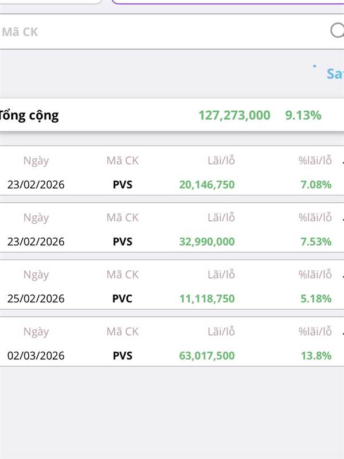The width and height of the screenshot is (344, 459).
Task: Click the 11,118,750 profit amount
Action: pyautogui.click(x=206, y=299)
